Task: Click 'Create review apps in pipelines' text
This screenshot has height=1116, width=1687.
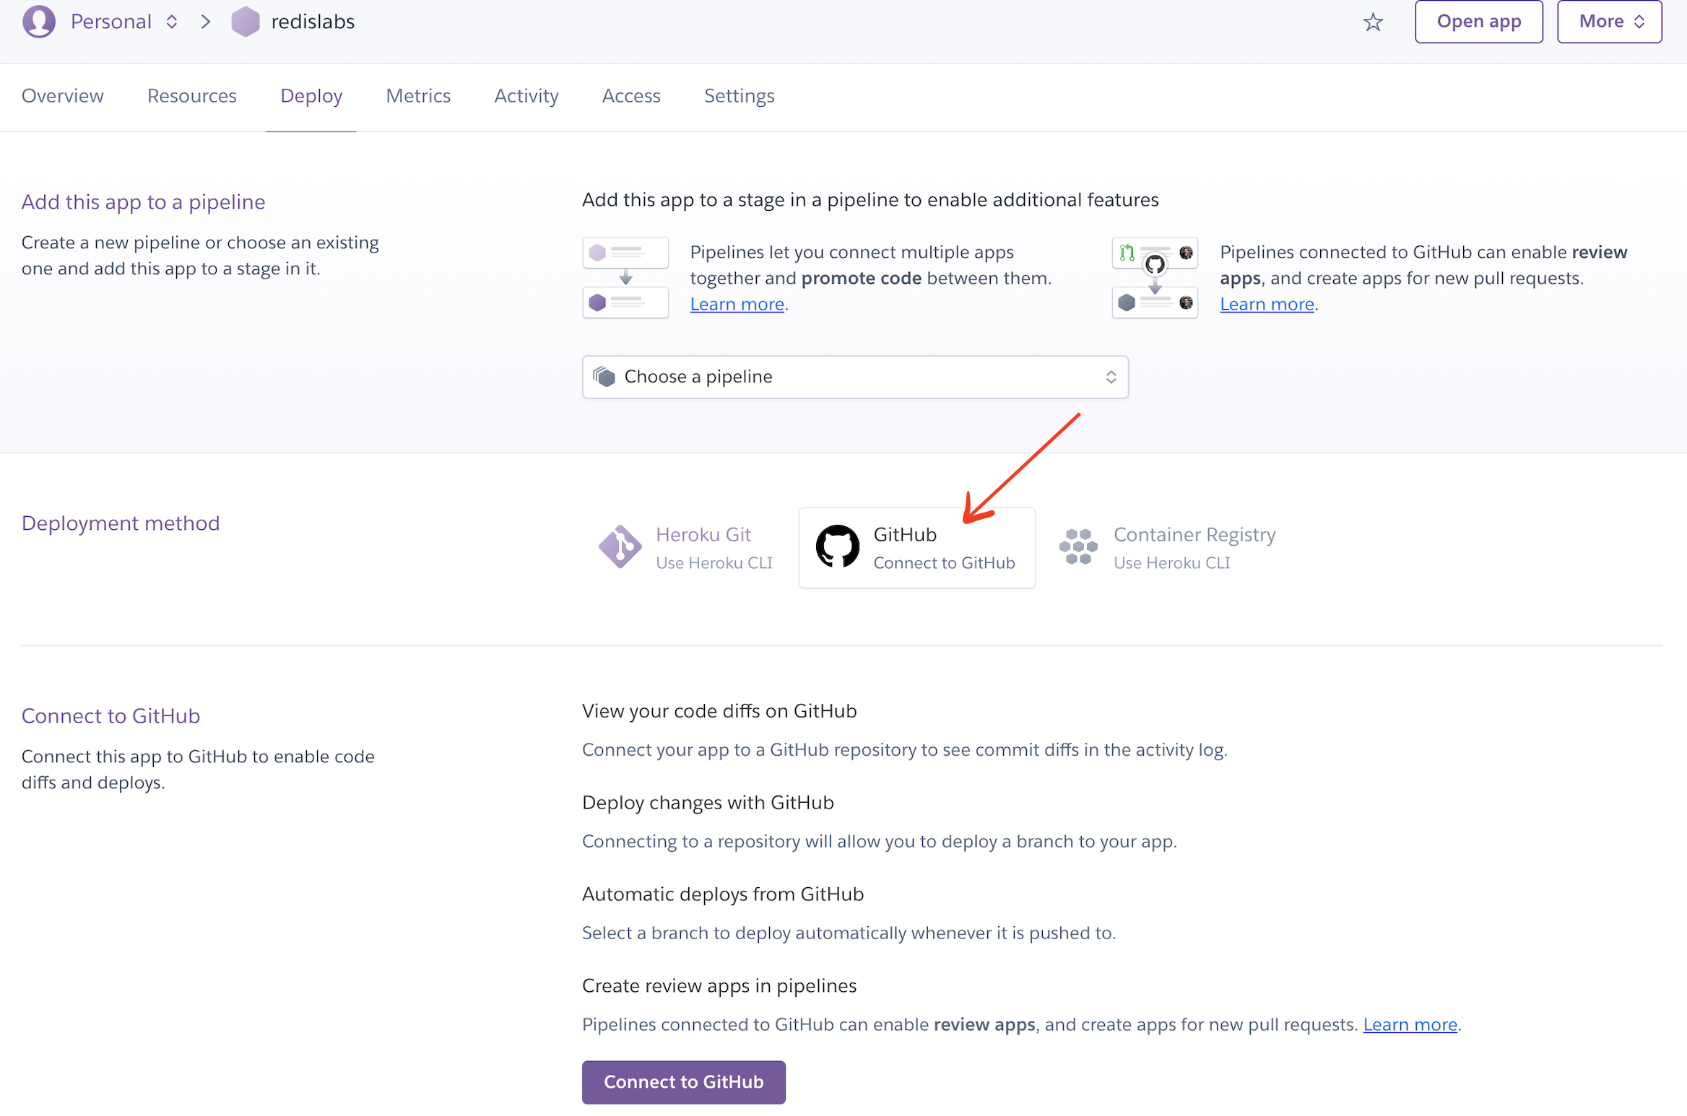Action: pyautogui.click(x=719, y=986)
